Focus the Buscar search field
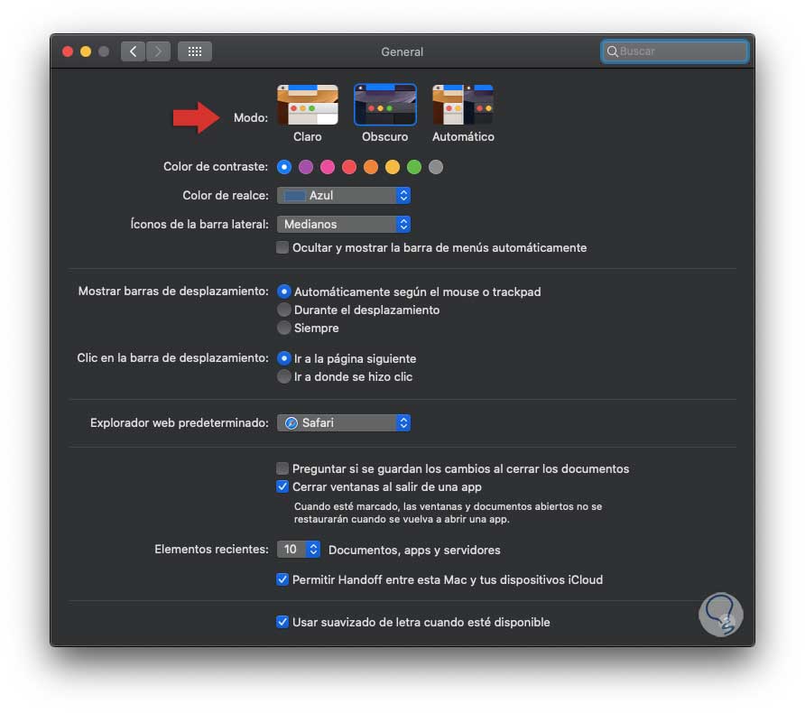The width and height of the screenshot is (805, 713). (675, 51)
